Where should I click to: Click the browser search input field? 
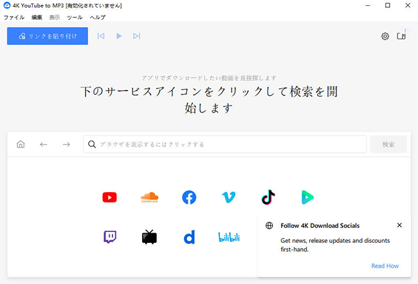click(224, 144)
